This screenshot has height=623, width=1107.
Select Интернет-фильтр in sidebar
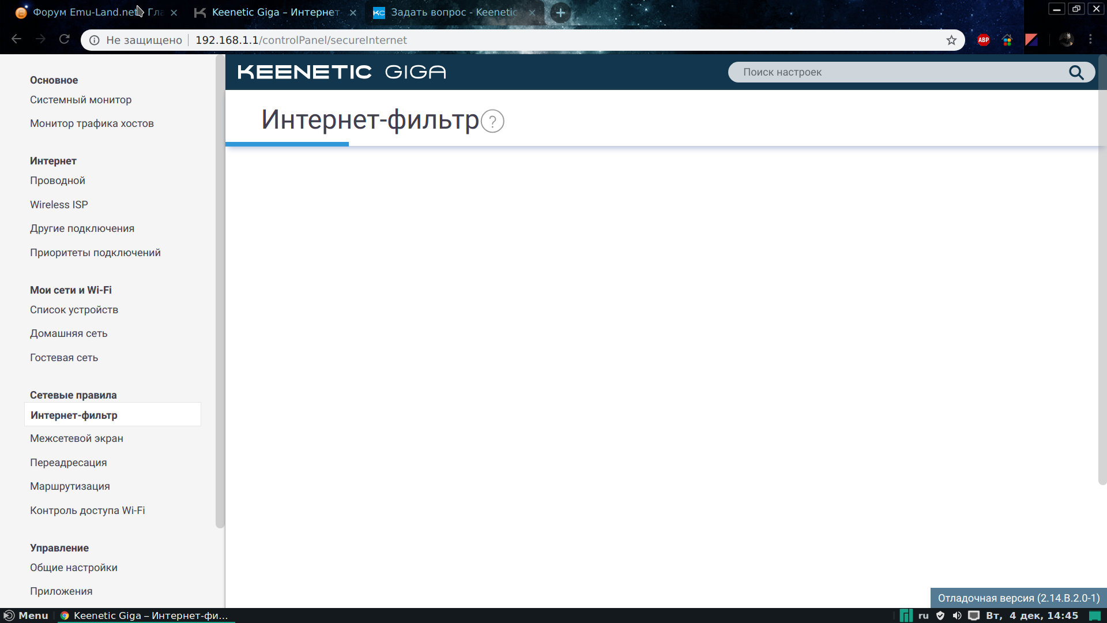[x=112, y=415]
